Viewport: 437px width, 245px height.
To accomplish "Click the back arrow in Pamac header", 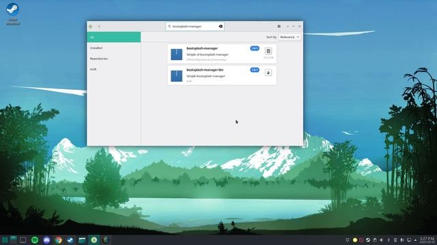I will (x=99, y=27).
